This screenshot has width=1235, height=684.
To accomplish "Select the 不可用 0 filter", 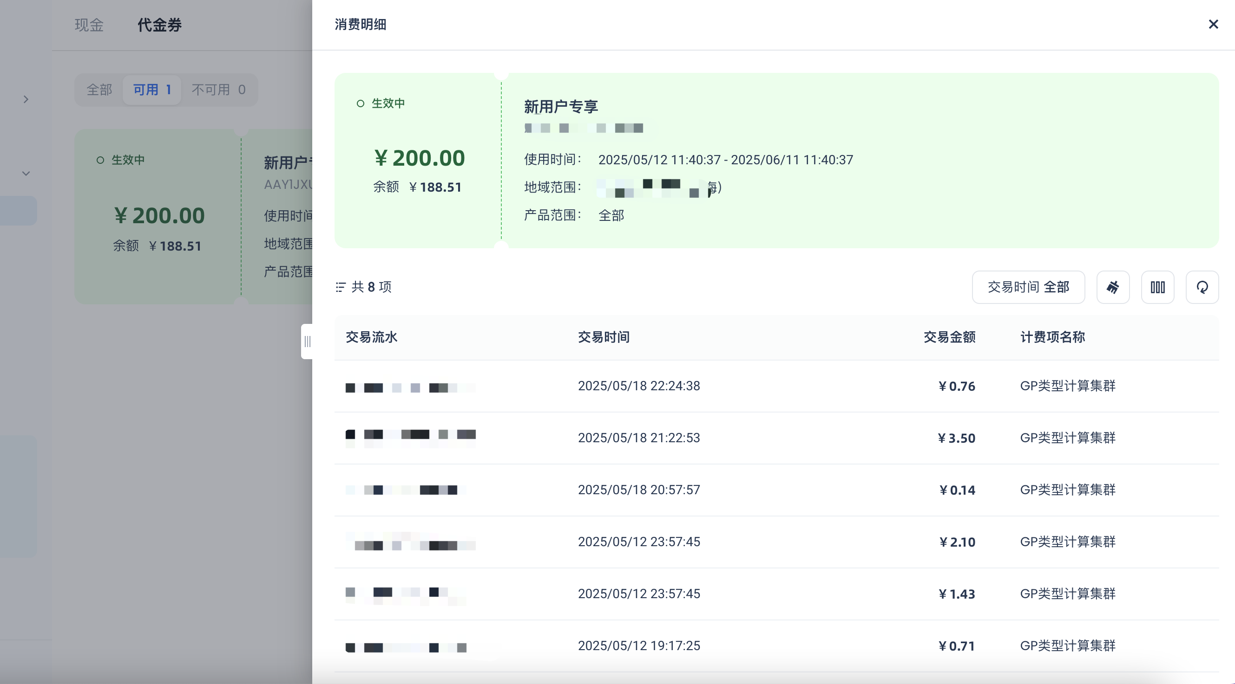I will [x=219, y=90].
